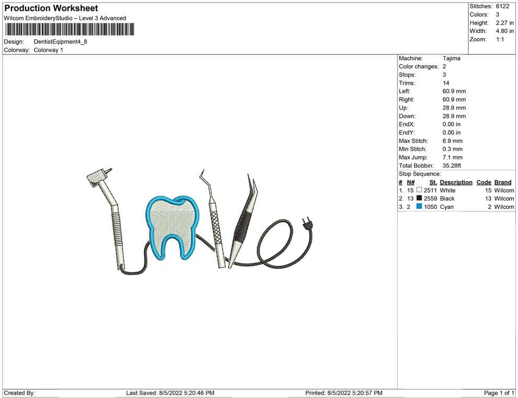Viewport: 518px width, 398px height.
Task: Click 'Created By:' footer label
Action: 19,393
